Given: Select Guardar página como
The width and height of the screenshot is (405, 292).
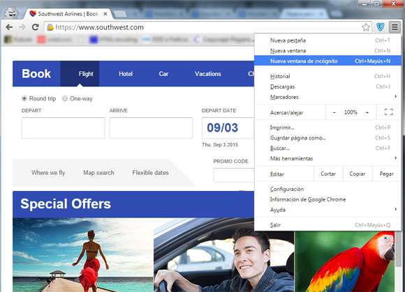Looking at the screenshot, I should click(x=327, y=137).
